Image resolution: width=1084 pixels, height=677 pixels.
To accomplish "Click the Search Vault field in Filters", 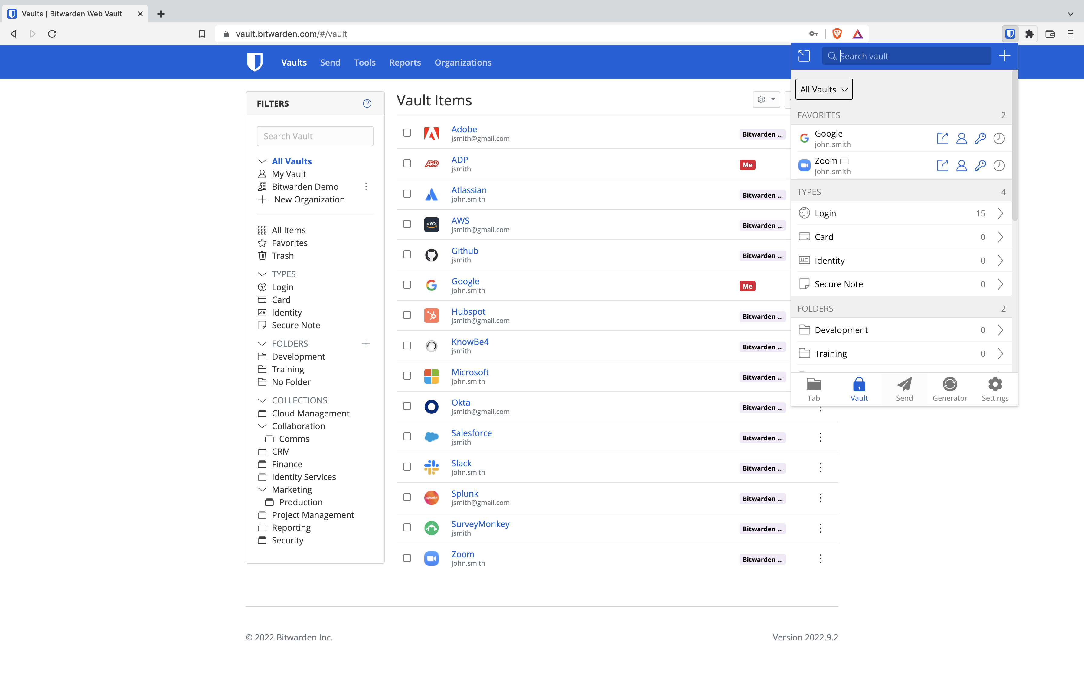I will tap(315, 136).
